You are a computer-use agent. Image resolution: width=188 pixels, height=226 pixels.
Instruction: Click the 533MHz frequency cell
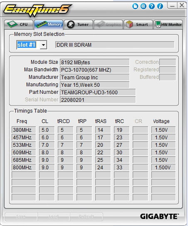24,145
